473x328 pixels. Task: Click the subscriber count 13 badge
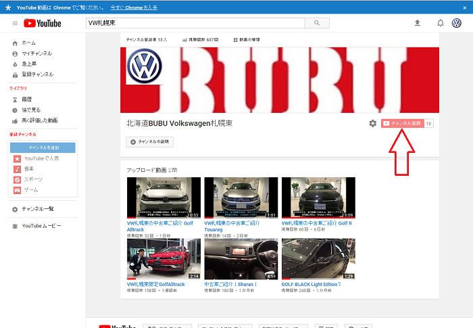pos(428,123)
